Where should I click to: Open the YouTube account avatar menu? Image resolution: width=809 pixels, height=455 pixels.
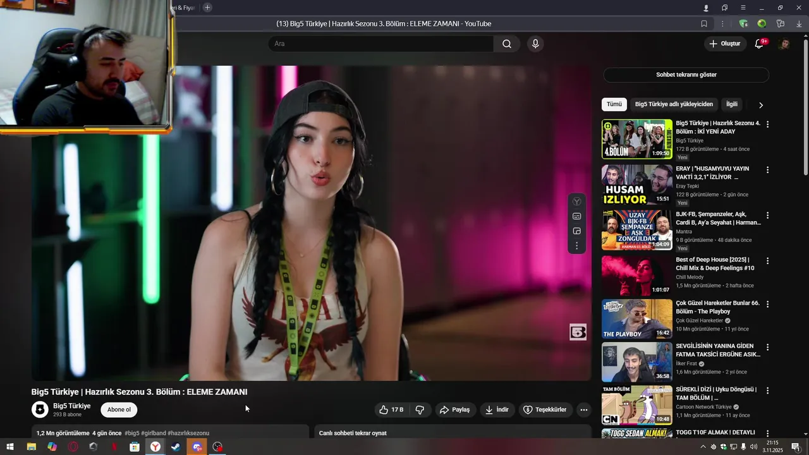click(x=784, y=44)
